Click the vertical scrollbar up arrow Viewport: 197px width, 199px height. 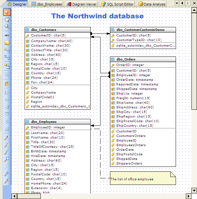click(194, 10)
